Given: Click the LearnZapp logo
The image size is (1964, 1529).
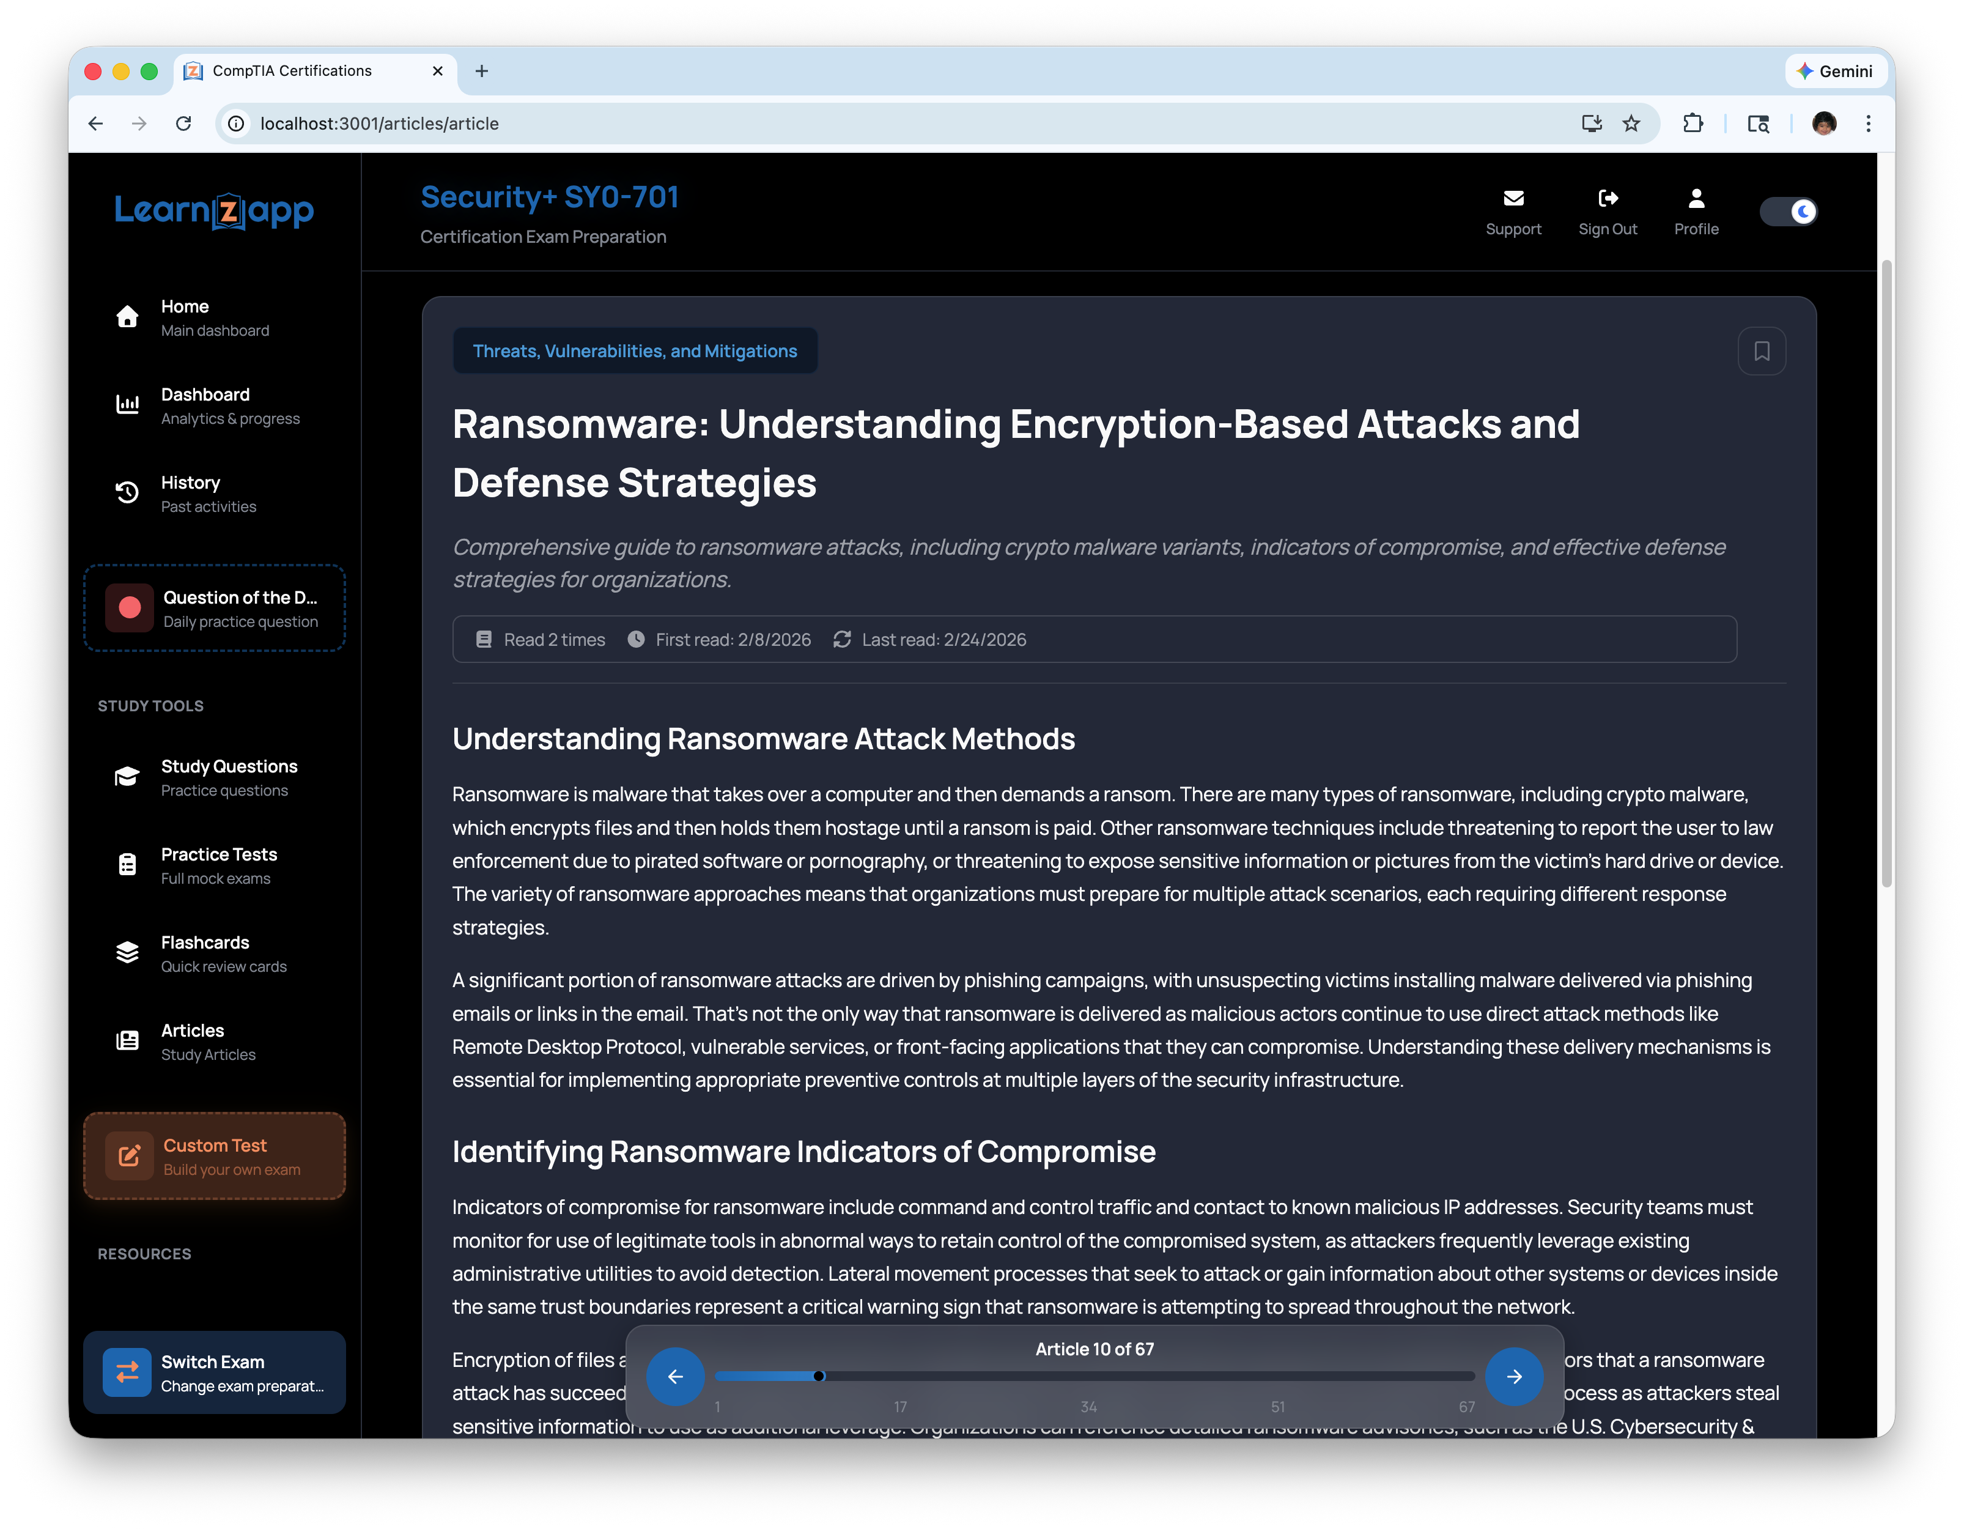Looking at the screenshot, I should coord(214,210).
